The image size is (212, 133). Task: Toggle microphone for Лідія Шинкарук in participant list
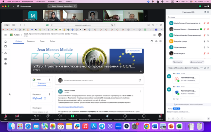[x=204, y=47]
